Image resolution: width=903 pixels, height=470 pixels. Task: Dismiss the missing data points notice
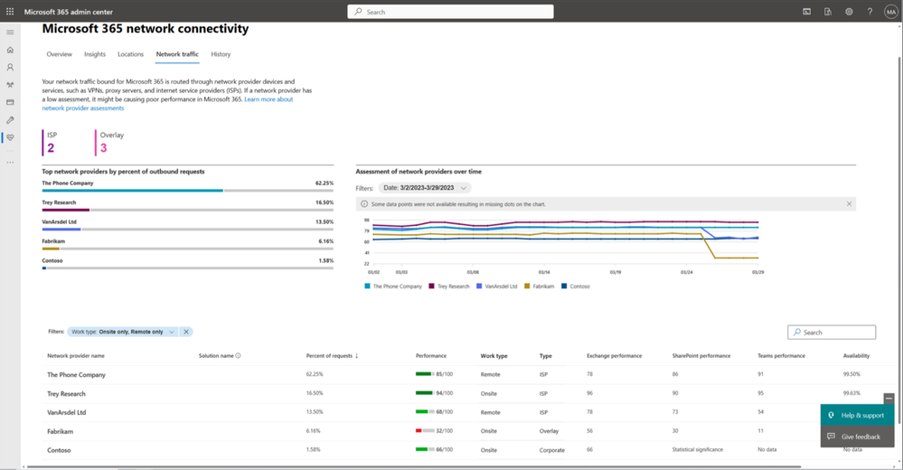click(x=849, y=204)
